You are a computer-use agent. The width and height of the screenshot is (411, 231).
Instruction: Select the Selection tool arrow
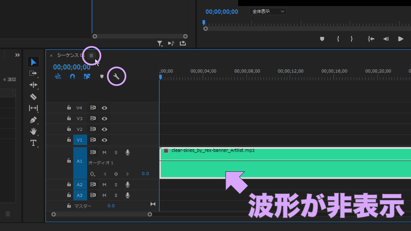[33, 62]
